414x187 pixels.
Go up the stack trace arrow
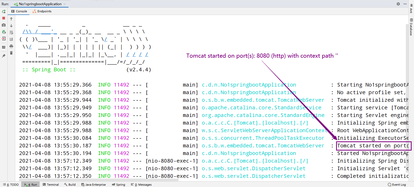(11, 19)
